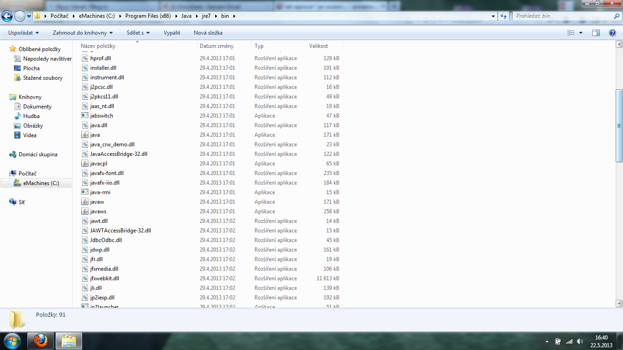Select 'eMachines (C:)' drive in sidebar
The width and height of the screenshot is (623, 350).
[x=41, y=183]
